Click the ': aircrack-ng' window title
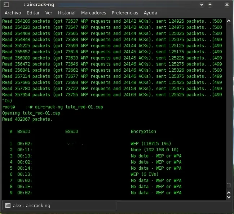Viewport: 234px width, 214px height. click(x=39, y=5)
